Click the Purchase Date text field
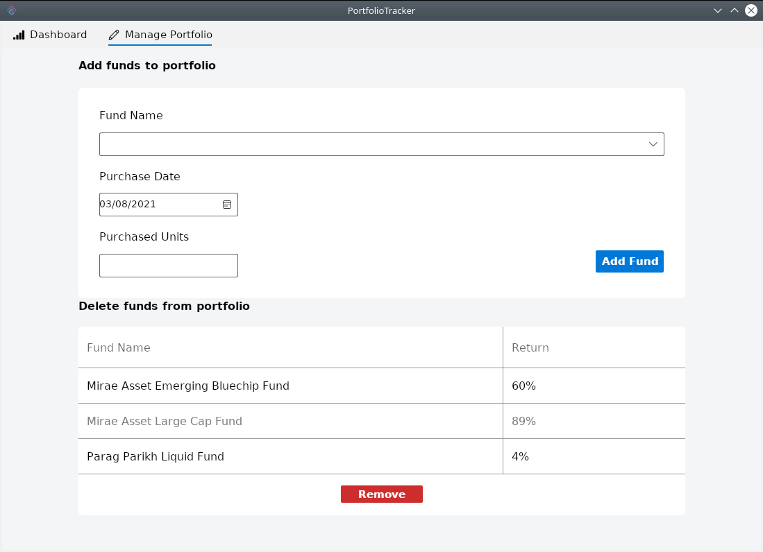Viewport: 763px width, 552px height. click(158, 205)
